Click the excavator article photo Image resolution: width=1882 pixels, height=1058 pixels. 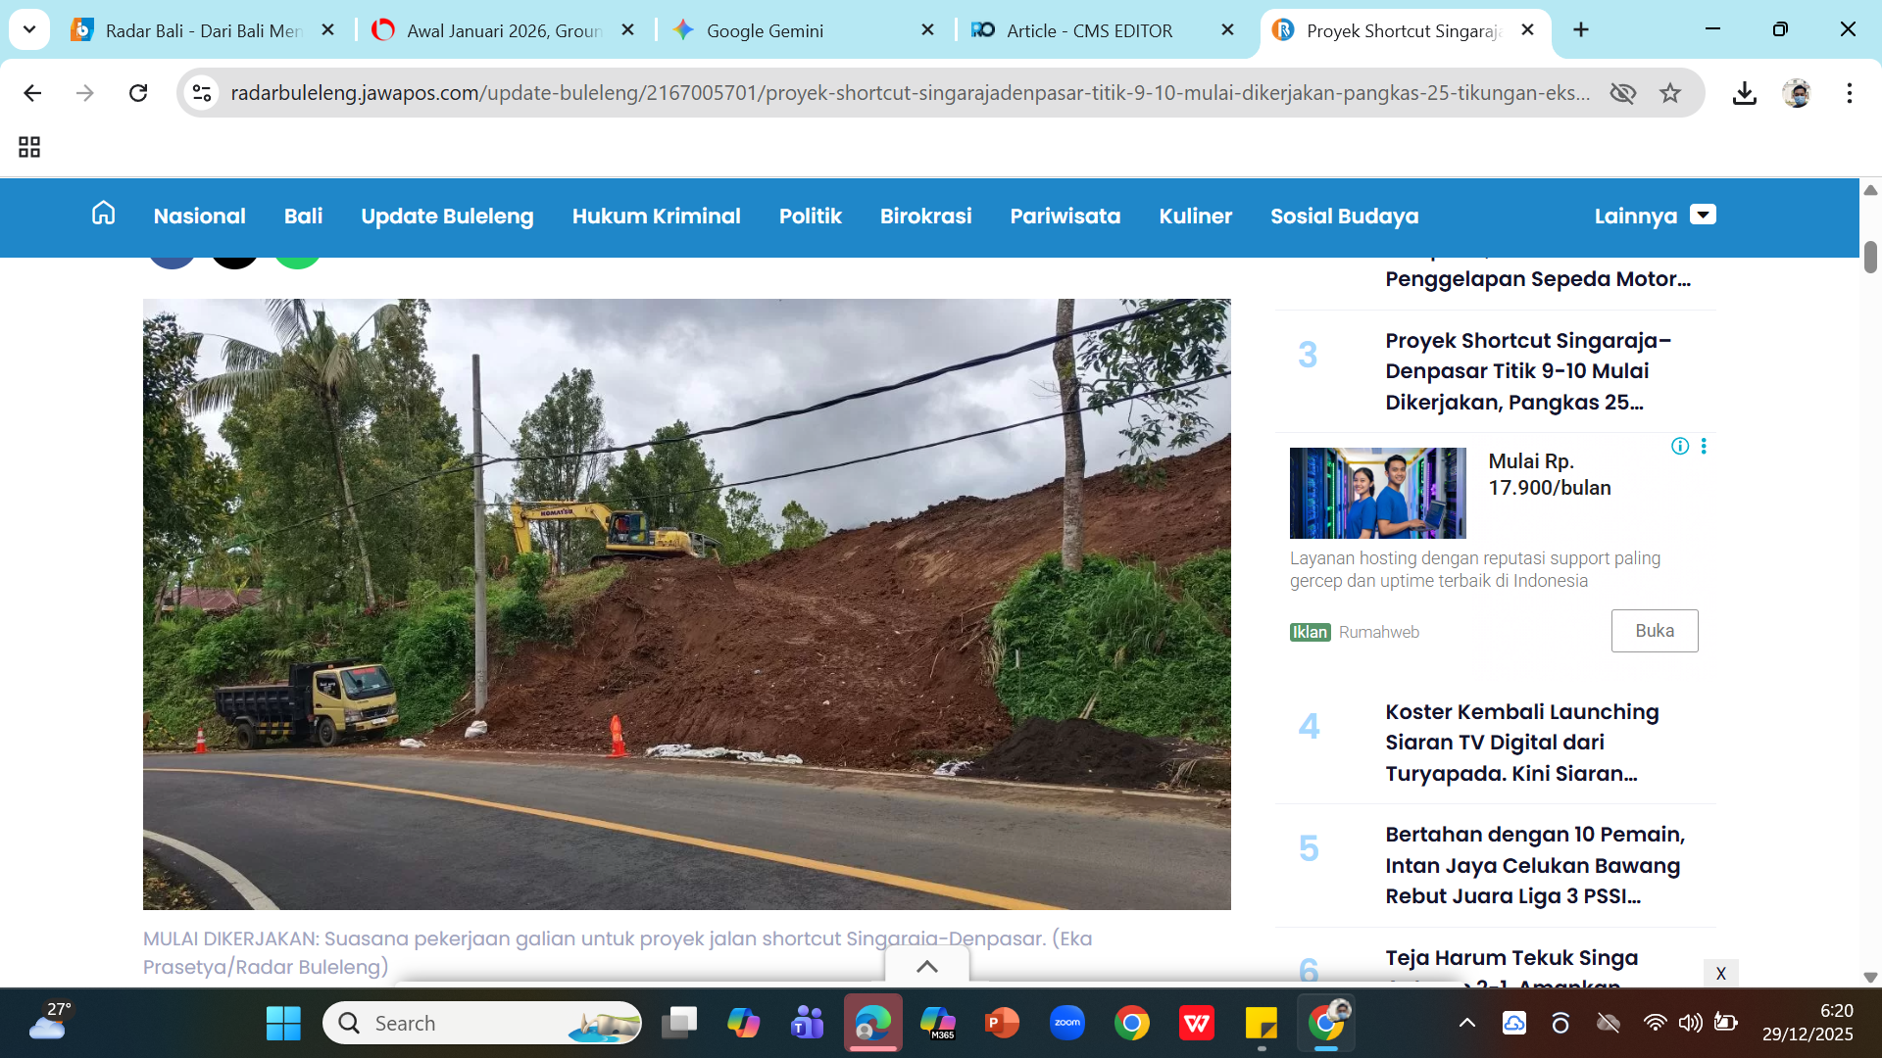coord(686,603)
